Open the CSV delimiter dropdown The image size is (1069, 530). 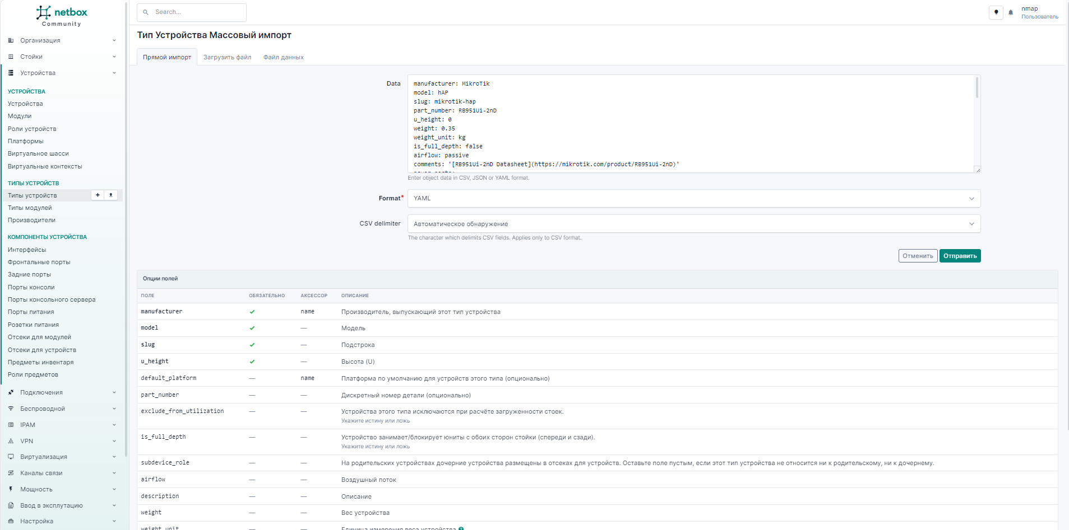click(693, 224)
